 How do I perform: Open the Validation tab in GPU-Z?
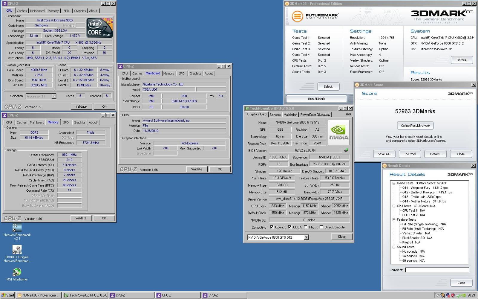pos(290,115)
